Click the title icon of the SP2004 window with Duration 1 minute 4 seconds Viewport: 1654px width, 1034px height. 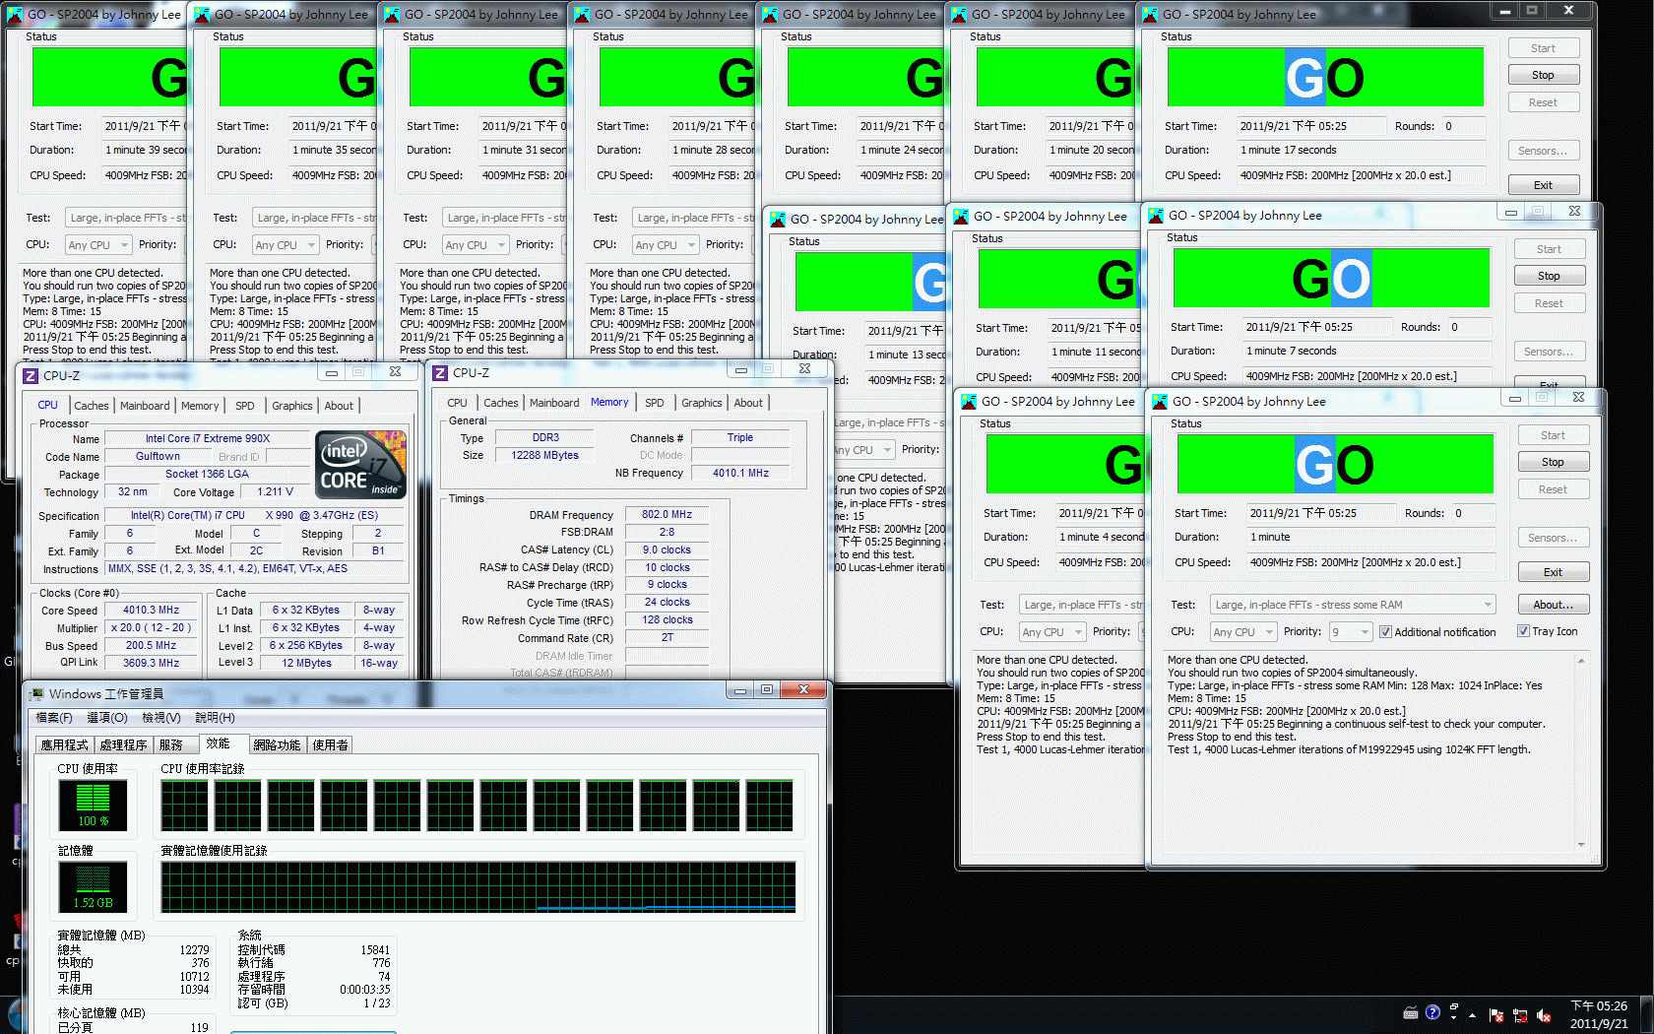point(969,402)
